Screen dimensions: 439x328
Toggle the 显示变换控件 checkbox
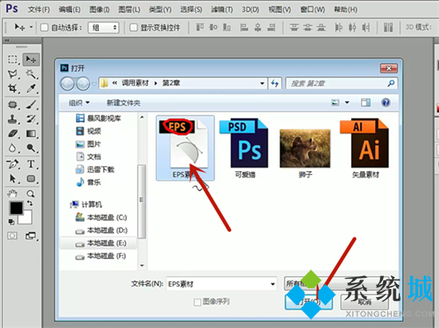point(133,27)
